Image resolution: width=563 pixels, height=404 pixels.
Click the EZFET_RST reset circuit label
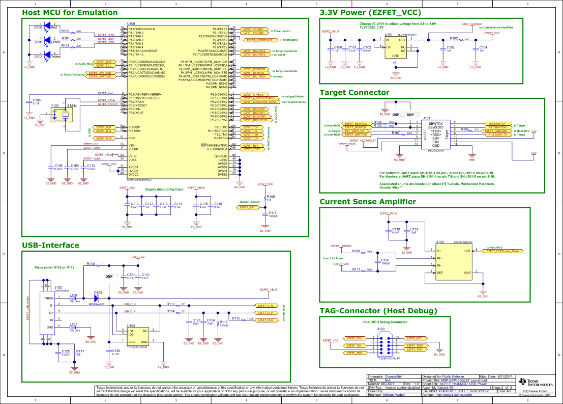tap(248, 207)
